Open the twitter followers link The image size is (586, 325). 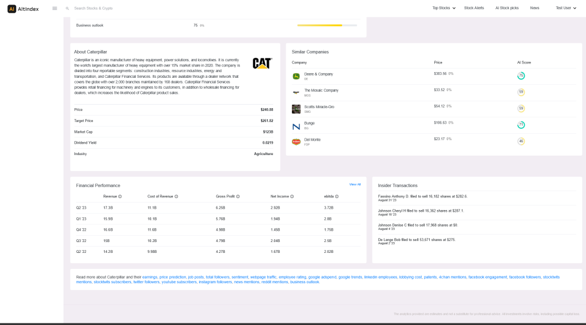click(x=146, y=282)
